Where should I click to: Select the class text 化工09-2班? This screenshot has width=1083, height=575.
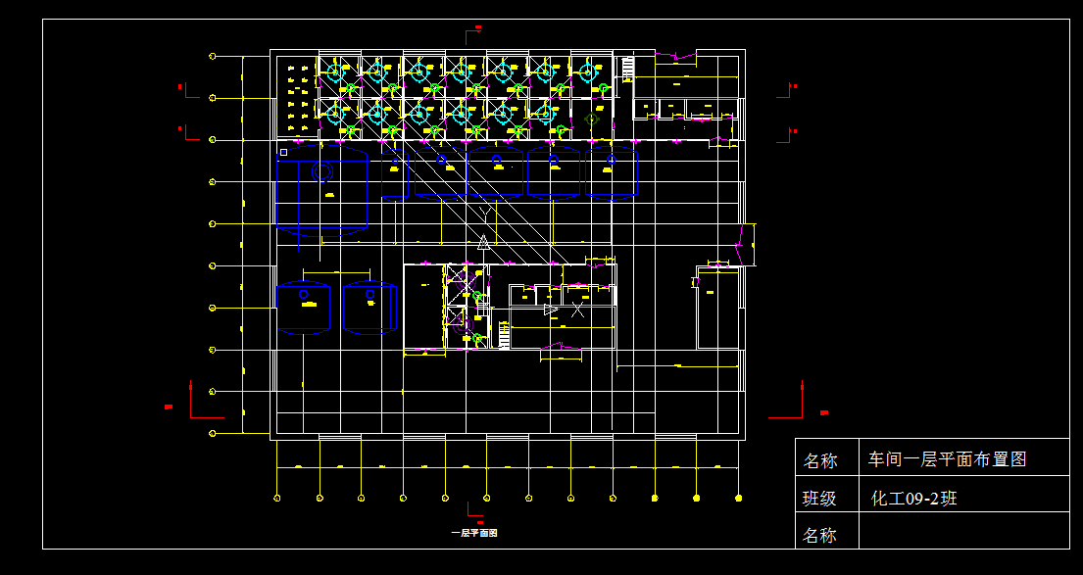913,499
